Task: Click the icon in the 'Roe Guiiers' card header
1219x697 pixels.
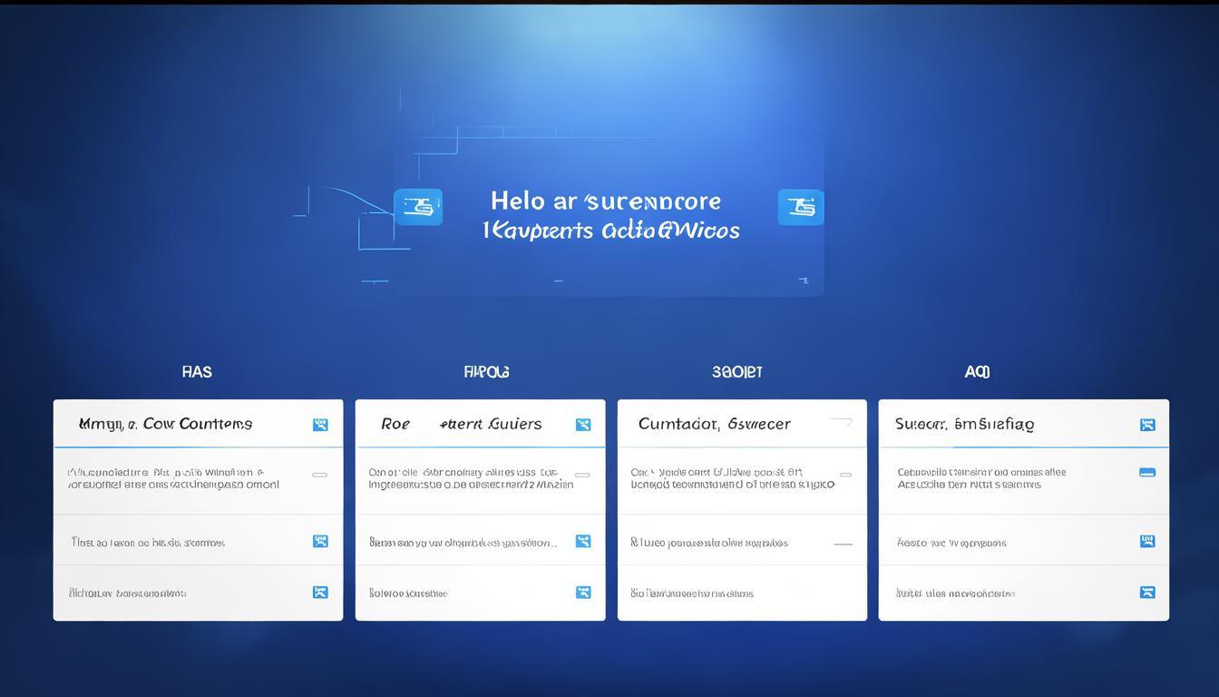Action: coord(583,425)
